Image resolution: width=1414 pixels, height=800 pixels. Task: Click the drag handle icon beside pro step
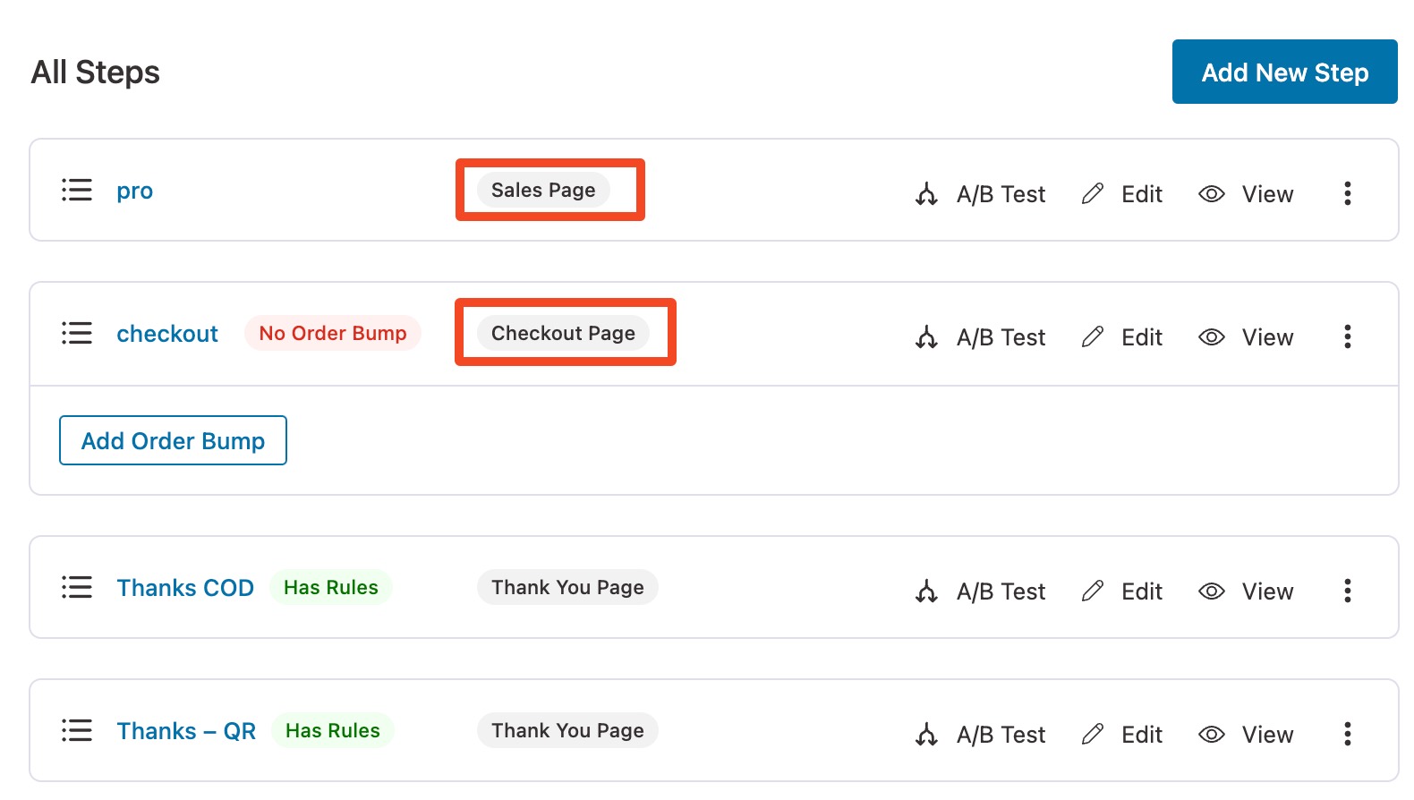(77, 190)
